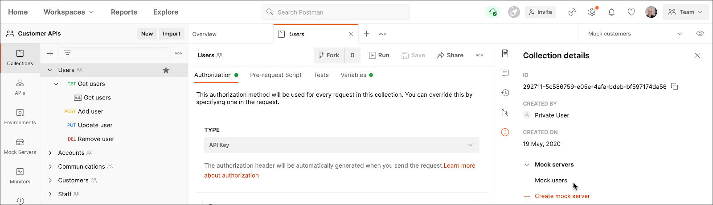Close the Users tab
Image resolution: width=713 pixels, height=205 pixels.
351,34
